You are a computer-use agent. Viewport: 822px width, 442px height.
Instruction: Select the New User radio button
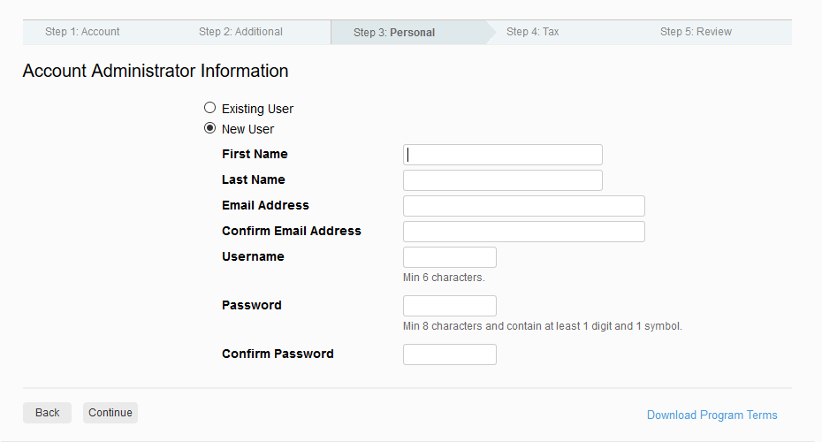point(209,128)
